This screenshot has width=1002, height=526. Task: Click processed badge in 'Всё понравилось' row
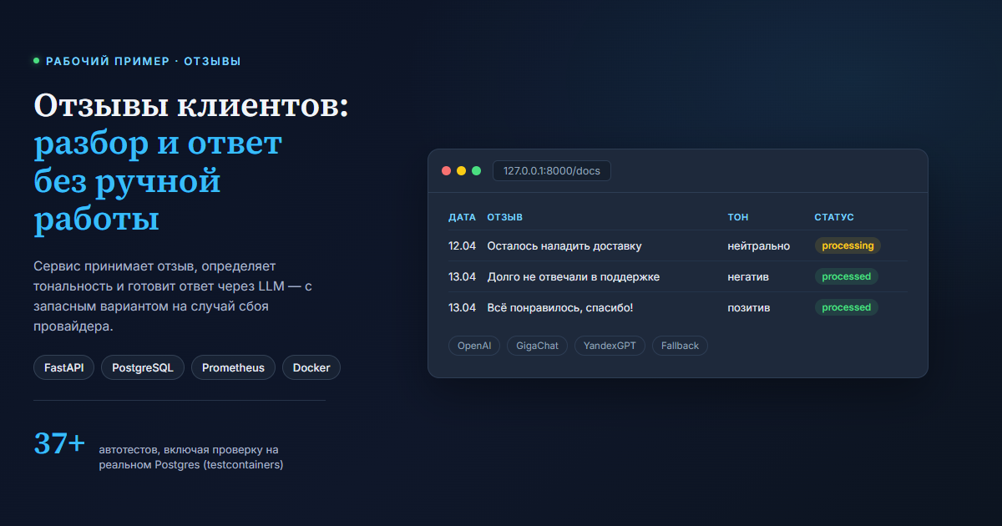(x=847, y=307)
